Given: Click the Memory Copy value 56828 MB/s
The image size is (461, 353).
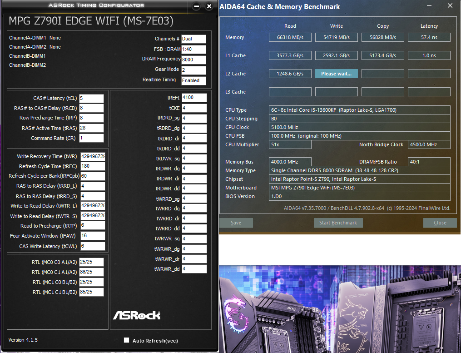Looking at the screenshot, I should pyautogui.click(x=383, y=37).
